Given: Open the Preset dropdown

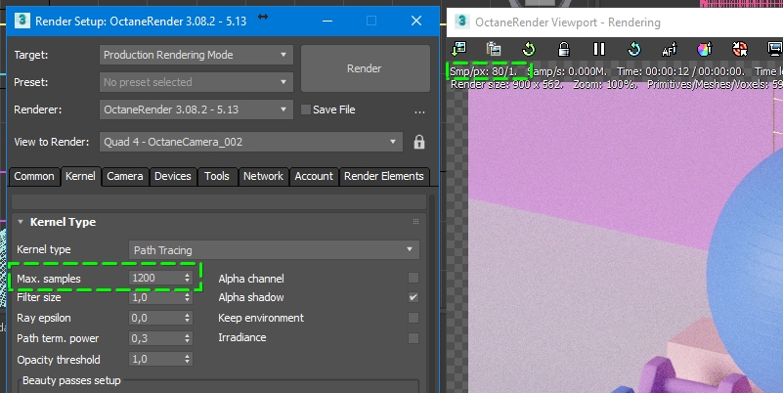Looking at the screenshot, I should [196, 82].
